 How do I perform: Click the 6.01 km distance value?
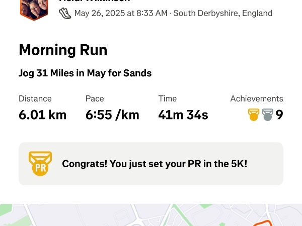tap(42, 115)
